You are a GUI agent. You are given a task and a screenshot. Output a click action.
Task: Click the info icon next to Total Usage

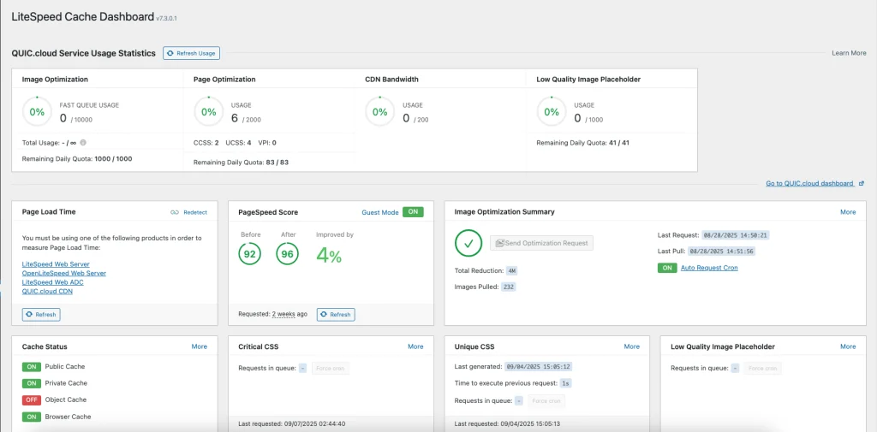pyautogui.click(x=83, y=143)
